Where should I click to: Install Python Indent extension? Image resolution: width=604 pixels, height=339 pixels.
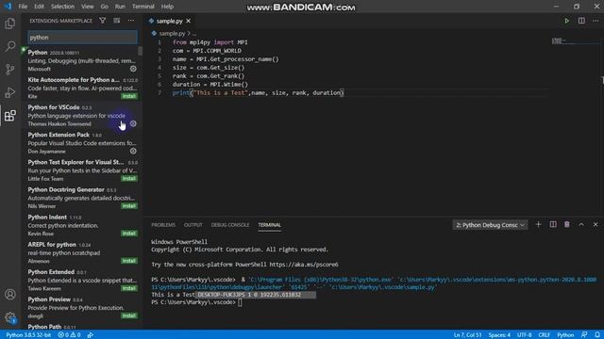click(129, 234)
